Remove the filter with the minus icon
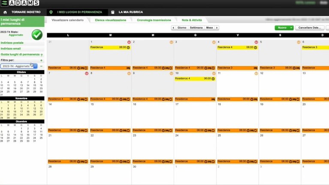This screenshot has height=185, width=329. [41, 66]
